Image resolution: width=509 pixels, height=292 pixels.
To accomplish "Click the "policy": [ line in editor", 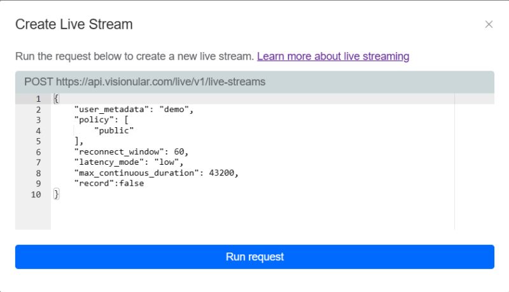I will (101, 120).
